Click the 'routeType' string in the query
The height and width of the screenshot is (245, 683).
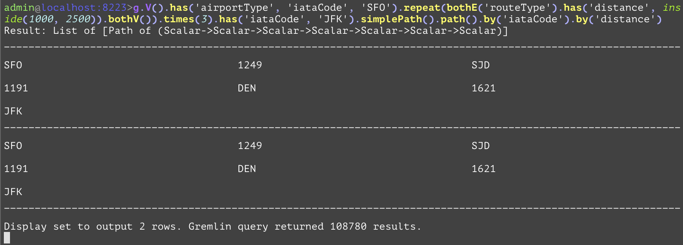tap(517, 8)
